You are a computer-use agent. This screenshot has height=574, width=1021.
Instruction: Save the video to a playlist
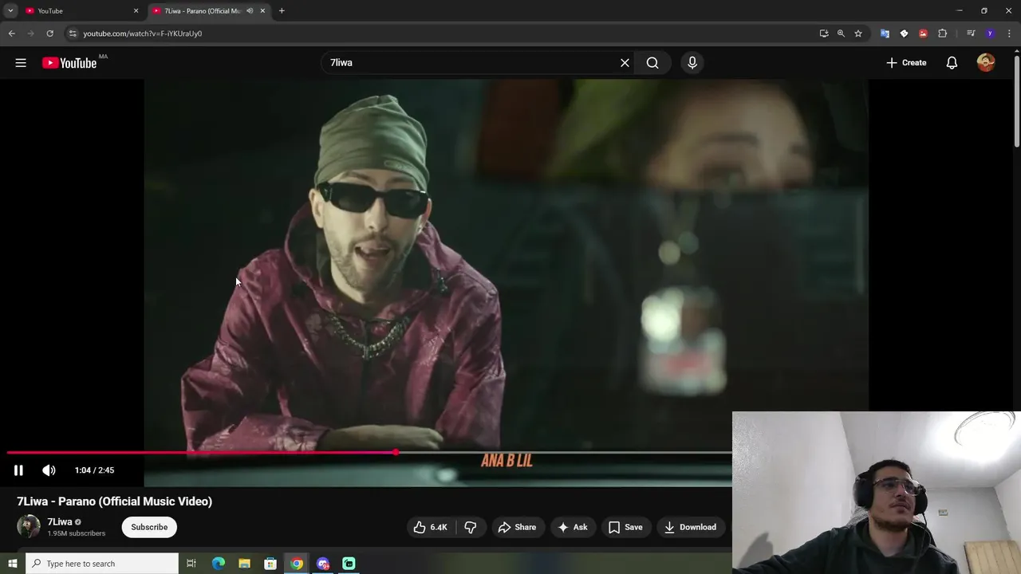[x=625, y=527]
